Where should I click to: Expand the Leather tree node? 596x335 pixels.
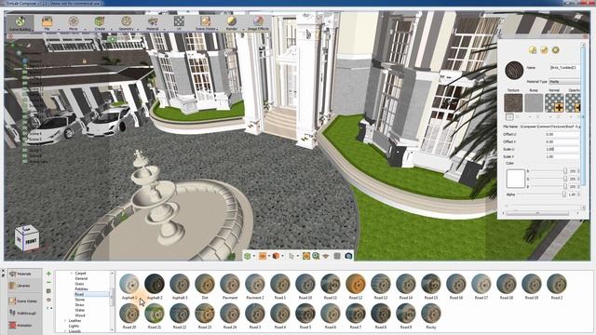click(x=65, y=321)
